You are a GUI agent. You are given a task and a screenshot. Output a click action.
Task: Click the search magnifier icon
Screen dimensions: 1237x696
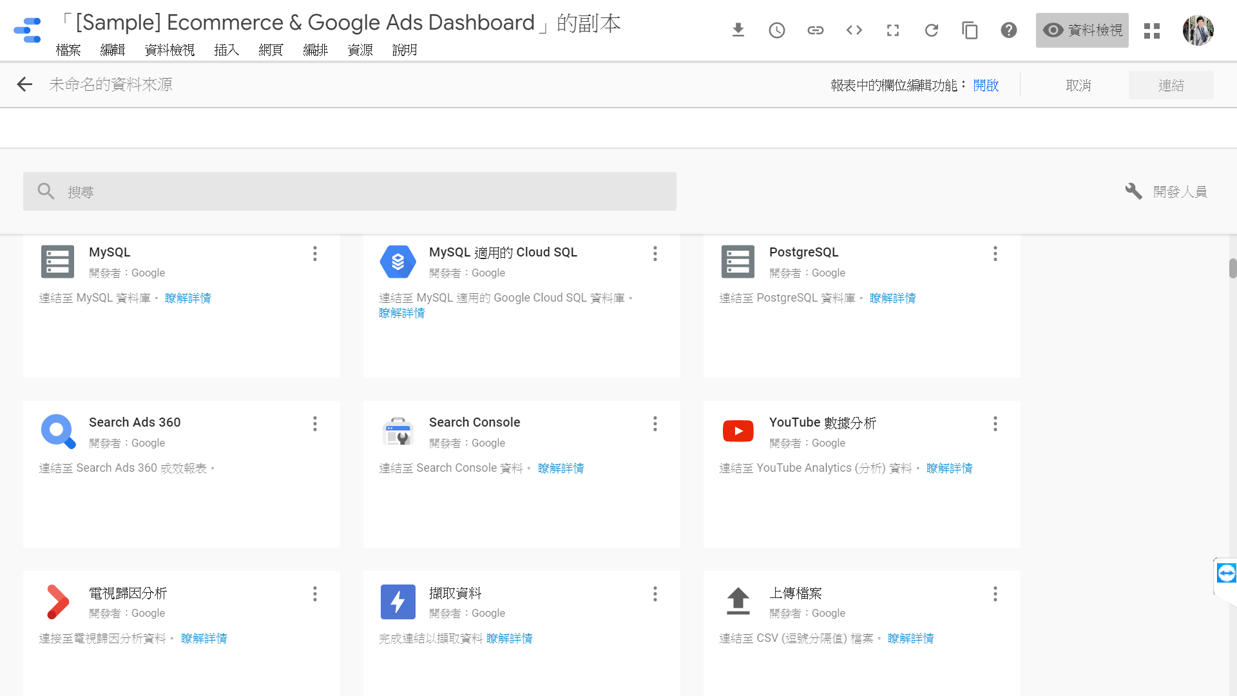(46, 191)
